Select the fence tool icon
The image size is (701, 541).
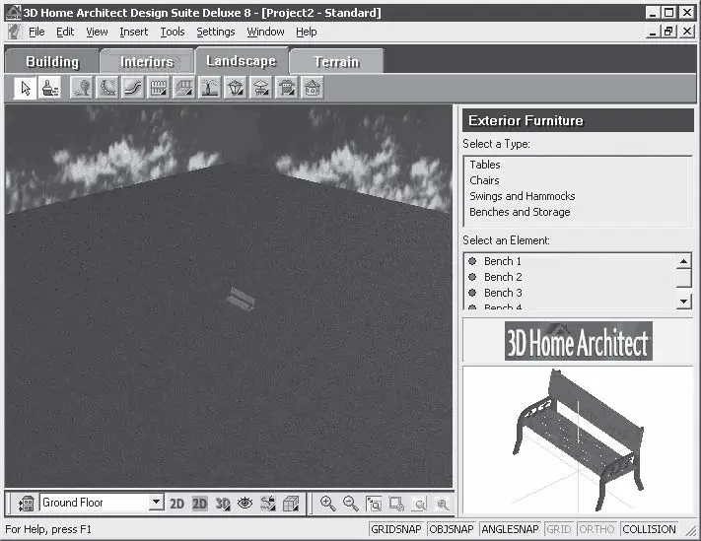point(159,89)
